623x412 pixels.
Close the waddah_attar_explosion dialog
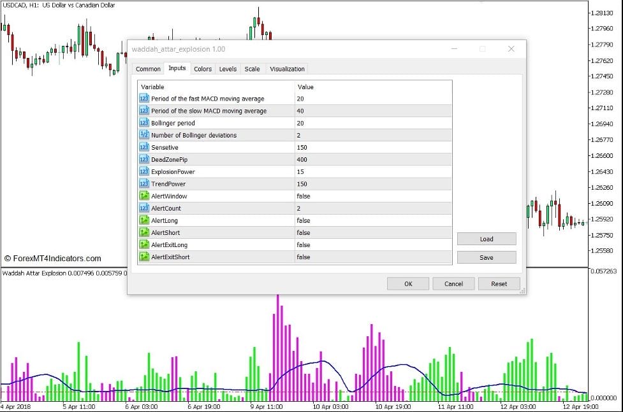point(511,49)
